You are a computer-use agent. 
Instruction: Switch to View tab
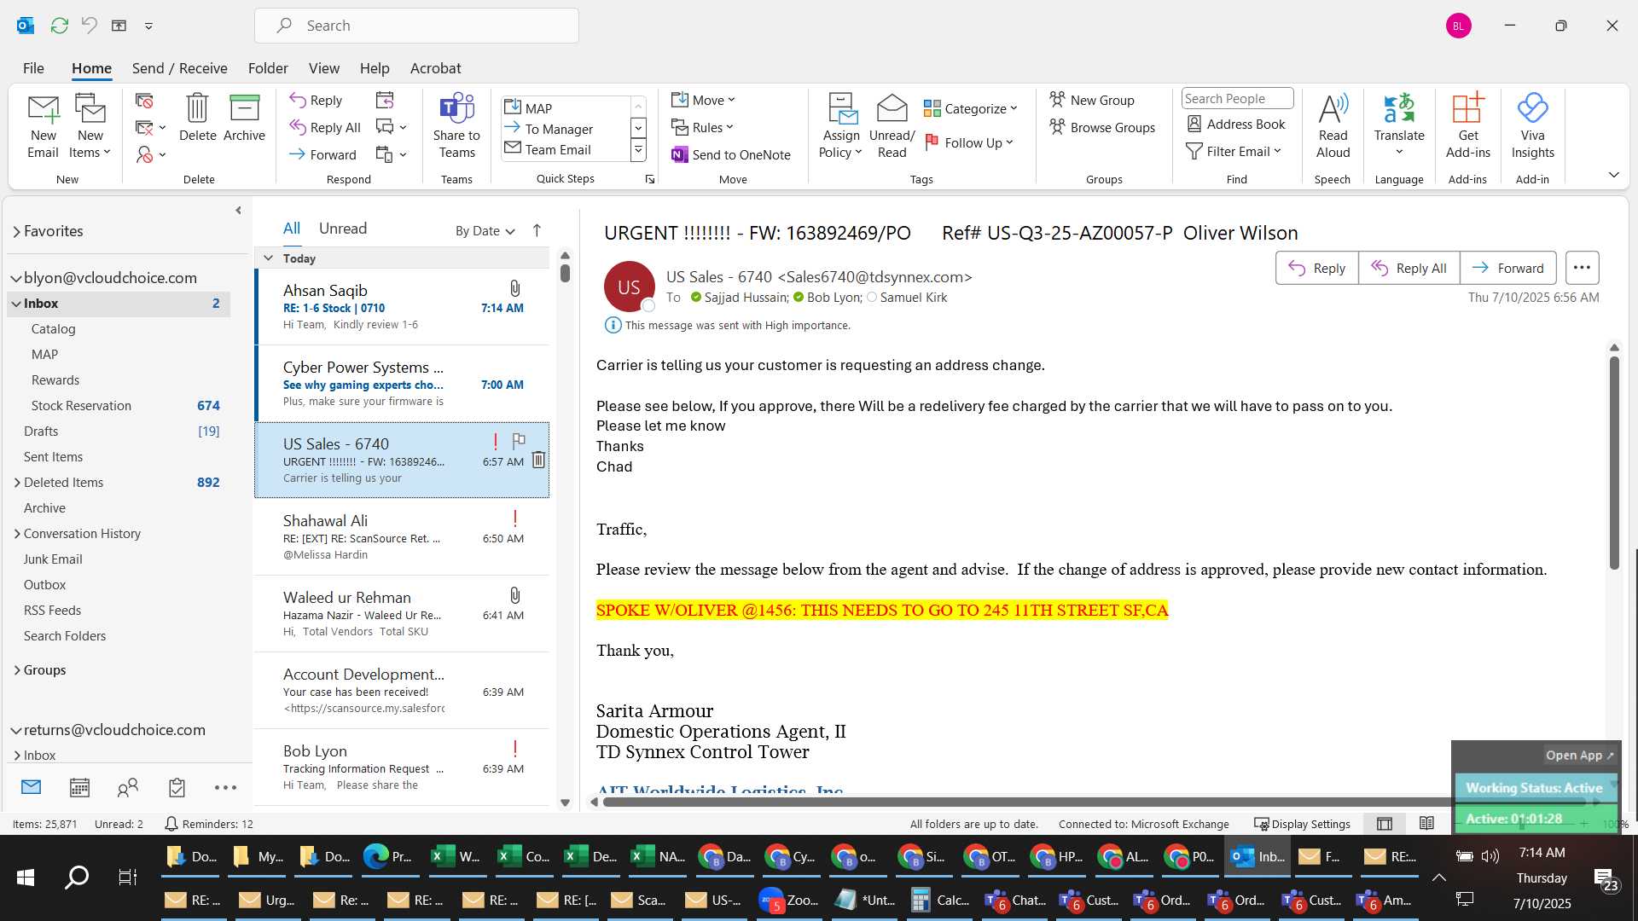323,68
